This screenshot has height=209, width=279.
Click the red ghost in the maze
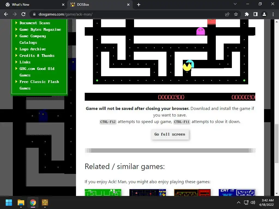pyautogui.click(x=211, y=22)
